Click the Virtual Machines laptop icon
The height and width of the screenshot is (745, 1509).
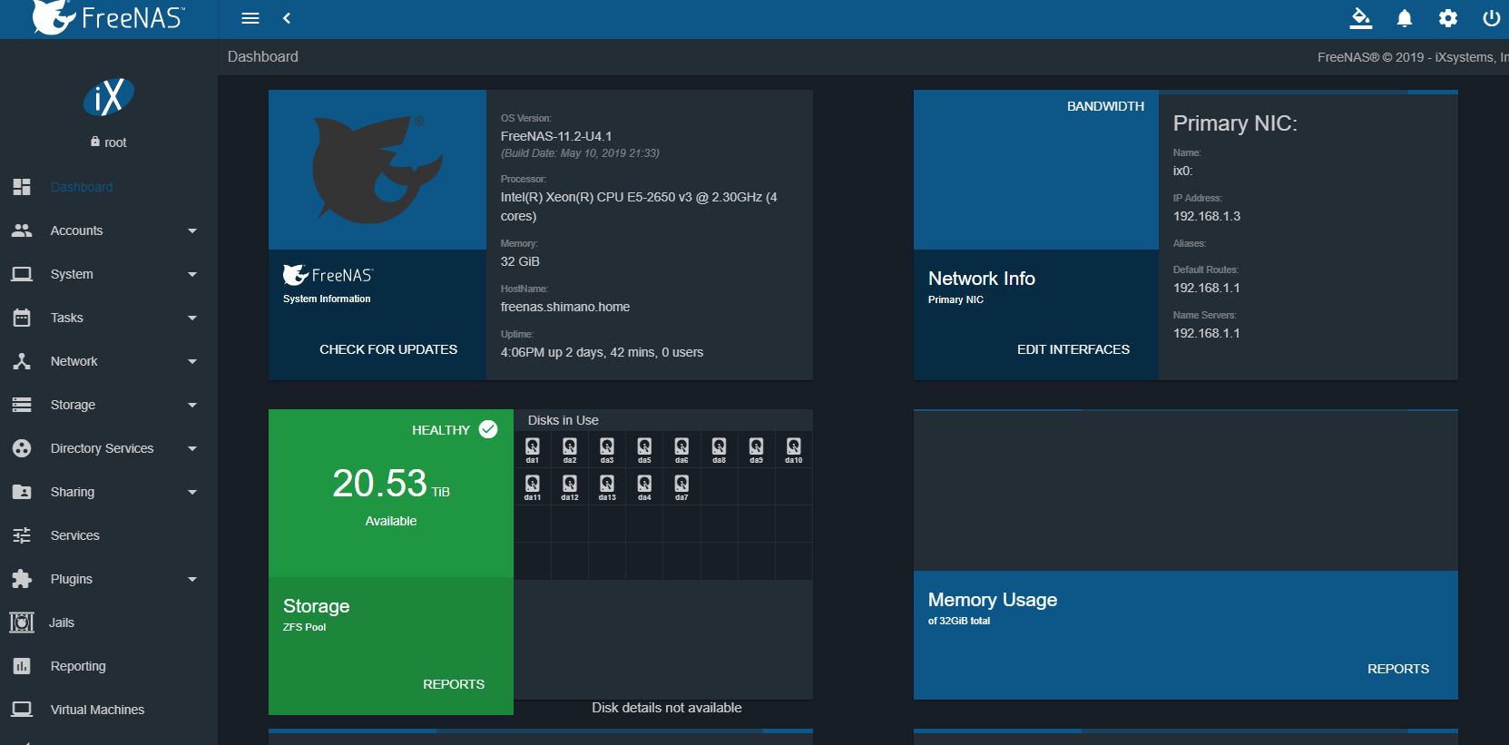pos(22,710)
